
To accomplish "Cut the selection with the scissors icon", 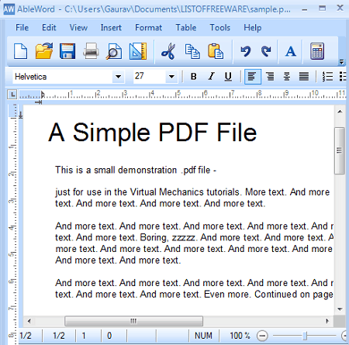I will pyautogui.click(x=168, y=51).
